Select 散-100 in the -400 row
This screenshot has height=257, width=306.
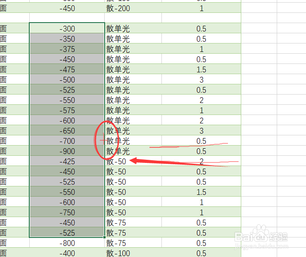click(133, 253)
